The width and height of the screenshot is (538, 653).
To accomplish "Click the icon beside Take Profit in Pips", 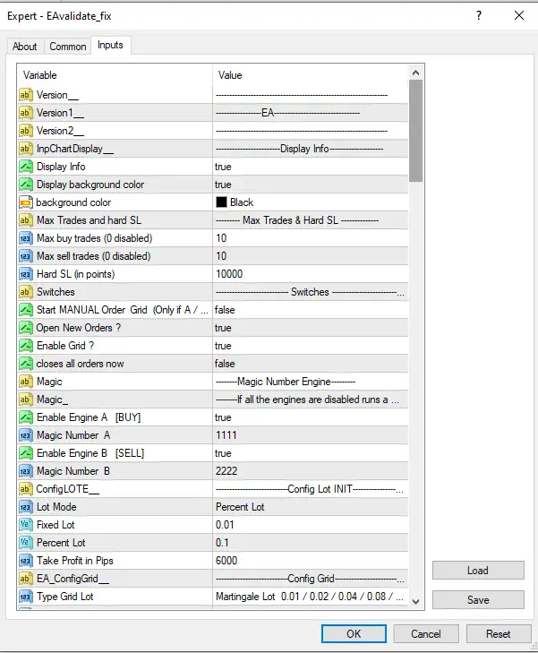I will coord(26,561).
